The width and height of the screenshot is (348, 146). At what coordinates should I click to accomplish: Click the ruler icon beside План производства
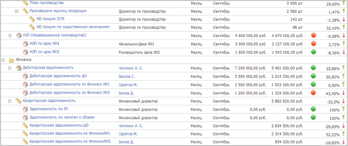pyautogui.click(x=26, y=3)
